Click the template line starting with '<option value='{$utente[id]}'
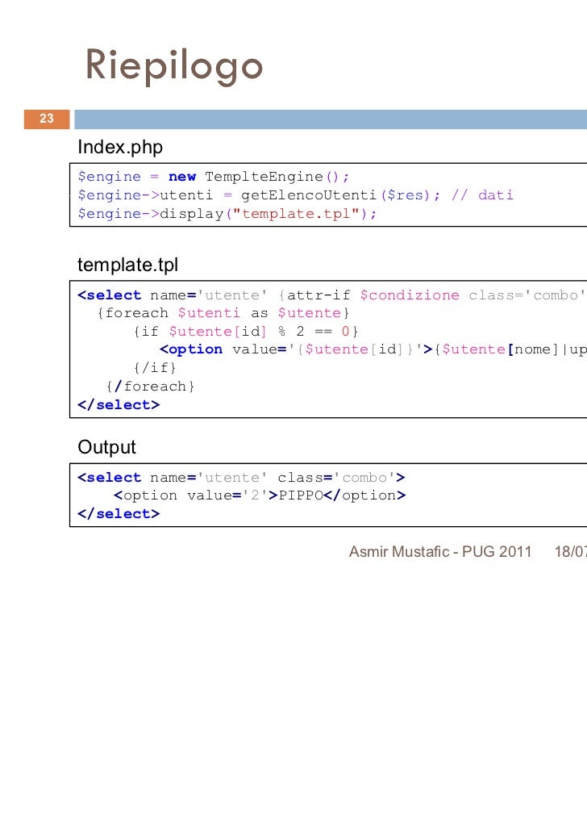This screenshot has width=587, height=832. pos(373,349)
